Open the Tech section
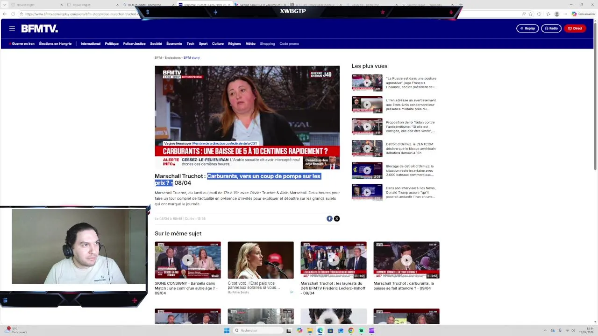Screen dimensions: 598x336 click(x=190, y=43)
